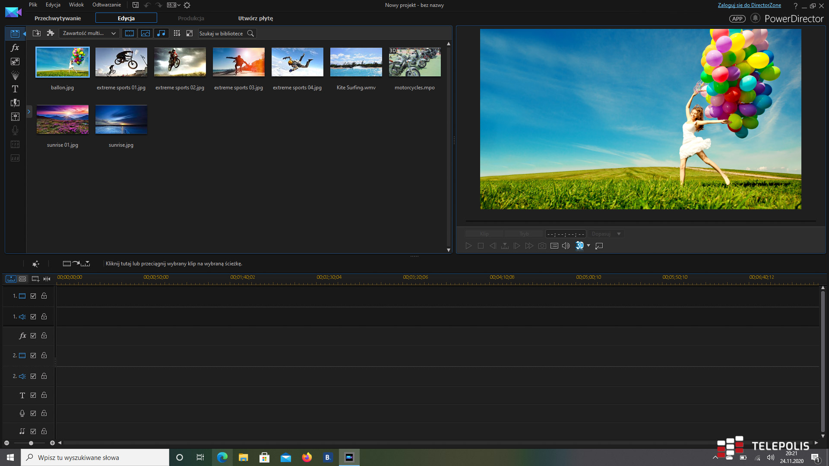The height and width of the screenshot is (466, 829).
Task: Click the import media folder icon
Action: (37, 33)
